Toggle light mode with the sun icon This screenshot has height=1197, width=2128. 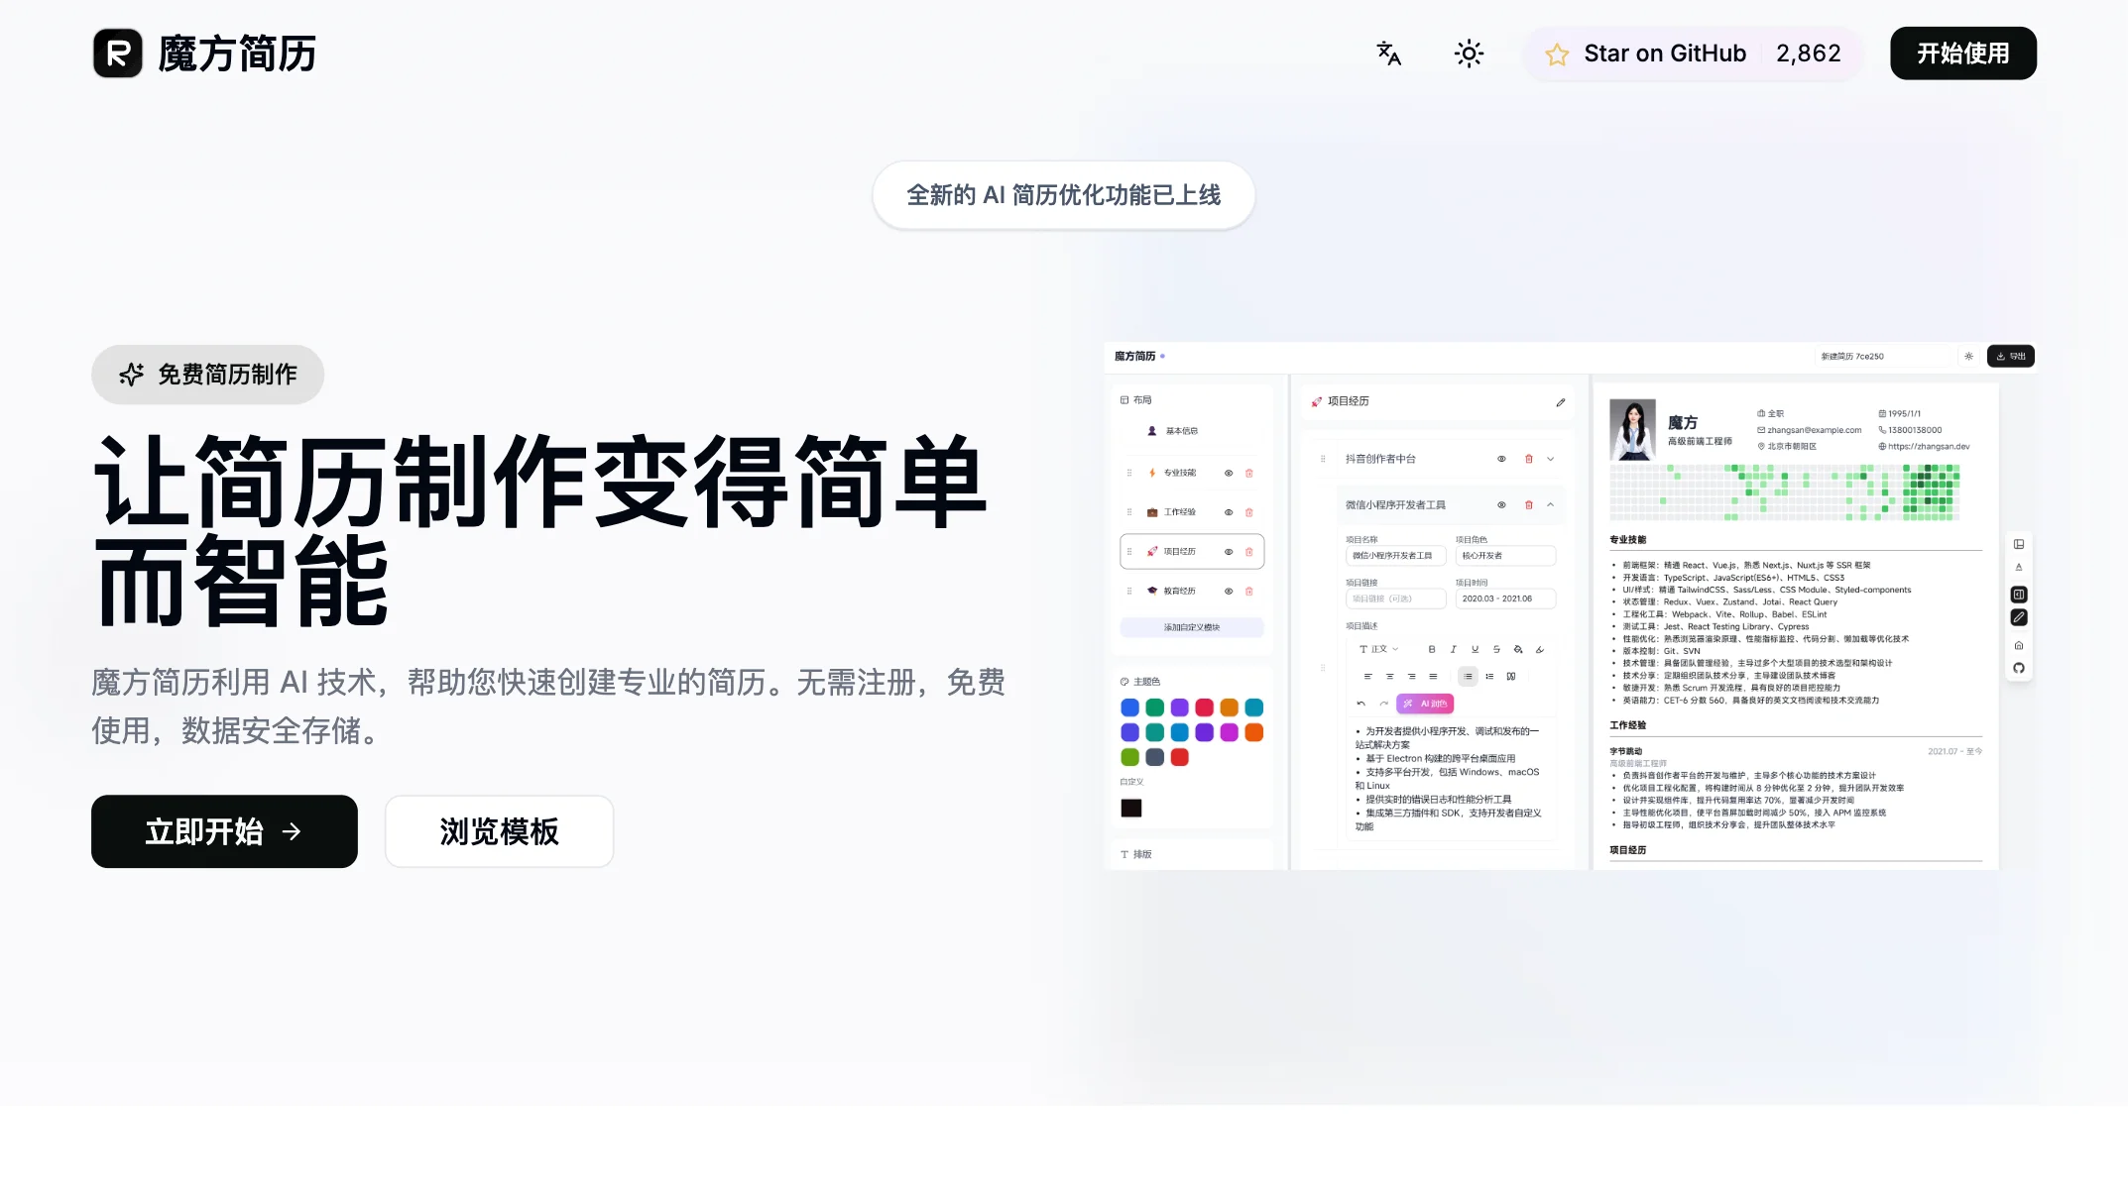pyautogui.click(x=1468, y=54)
